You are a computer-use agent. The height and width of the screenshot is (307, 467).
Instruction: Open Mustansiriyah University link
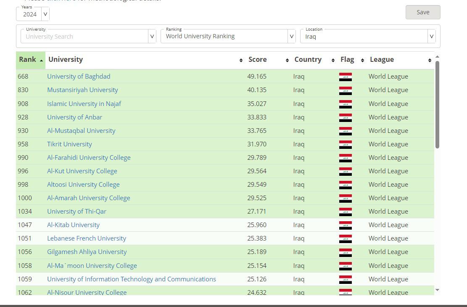[82, 90]
